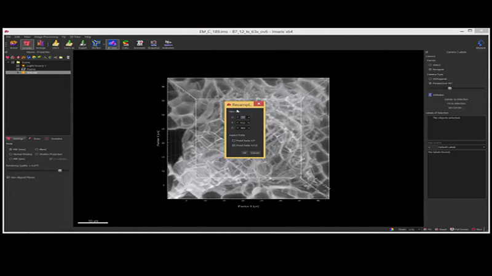Select the MIP (min) mode radio button
492x276 pixels.
coord(10,159)
